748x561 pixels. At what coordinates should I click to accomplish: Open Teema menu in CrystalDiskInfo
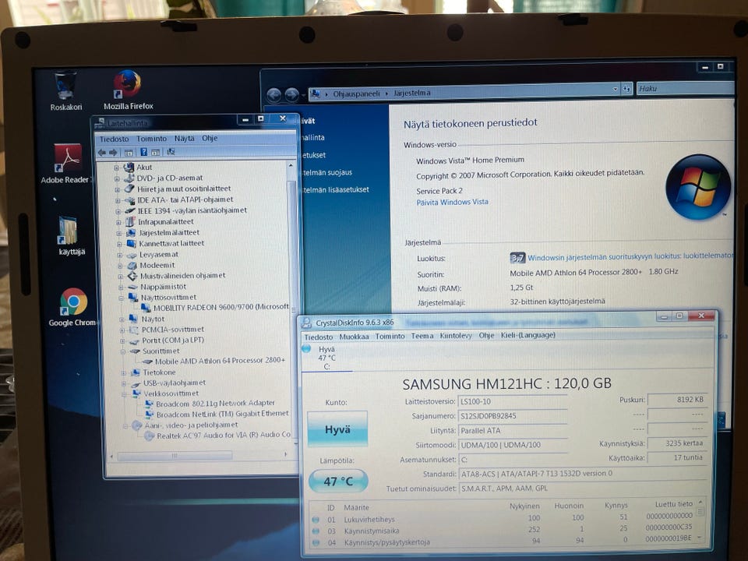[x=422, y=336]
